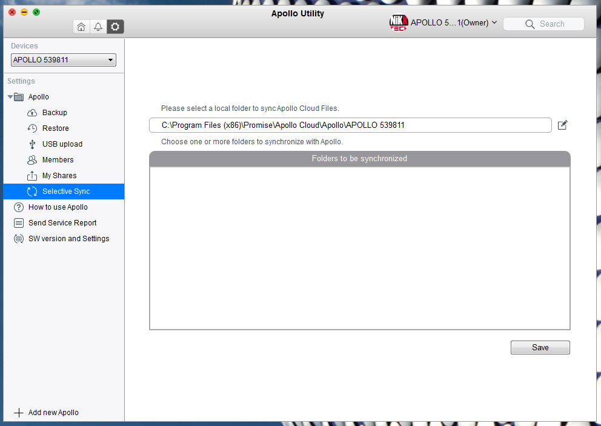The height and width of the screenshot is (426, 601).
Task: Click the plus icon for Add new Apollo
Action: [18, 413]
